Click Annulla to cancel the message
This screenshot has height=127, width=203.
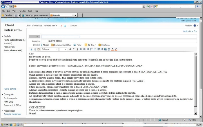coord(73,26)
